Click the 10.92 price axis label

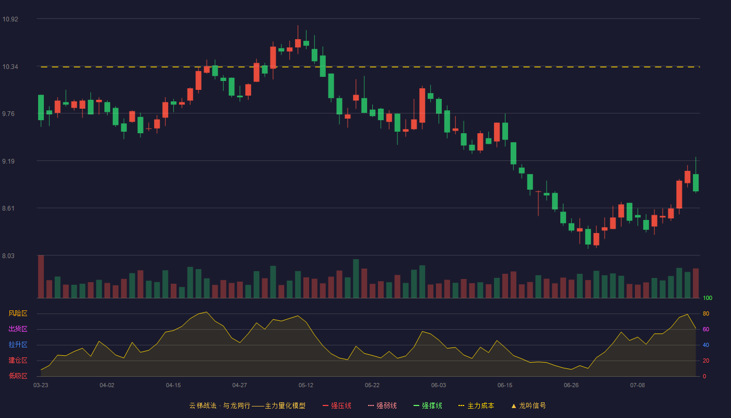pyautogui.click(x=10, y=19)
